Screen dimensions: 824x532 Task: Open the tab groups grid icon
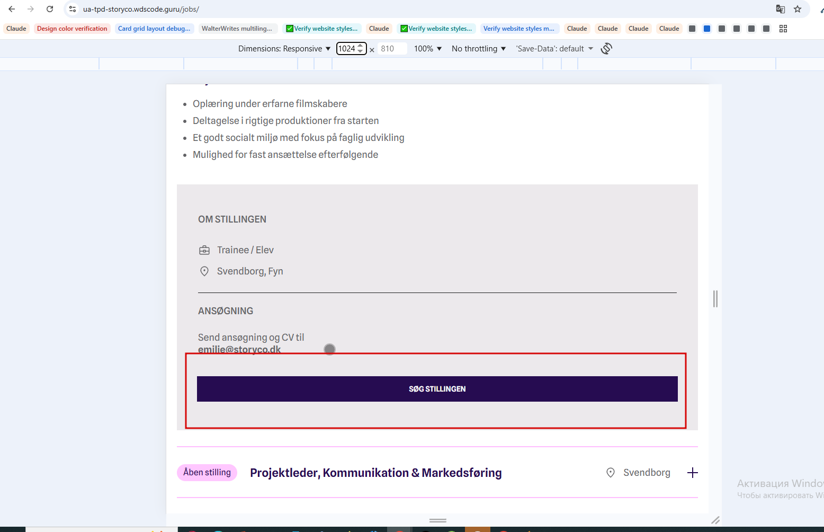[783, 29]
